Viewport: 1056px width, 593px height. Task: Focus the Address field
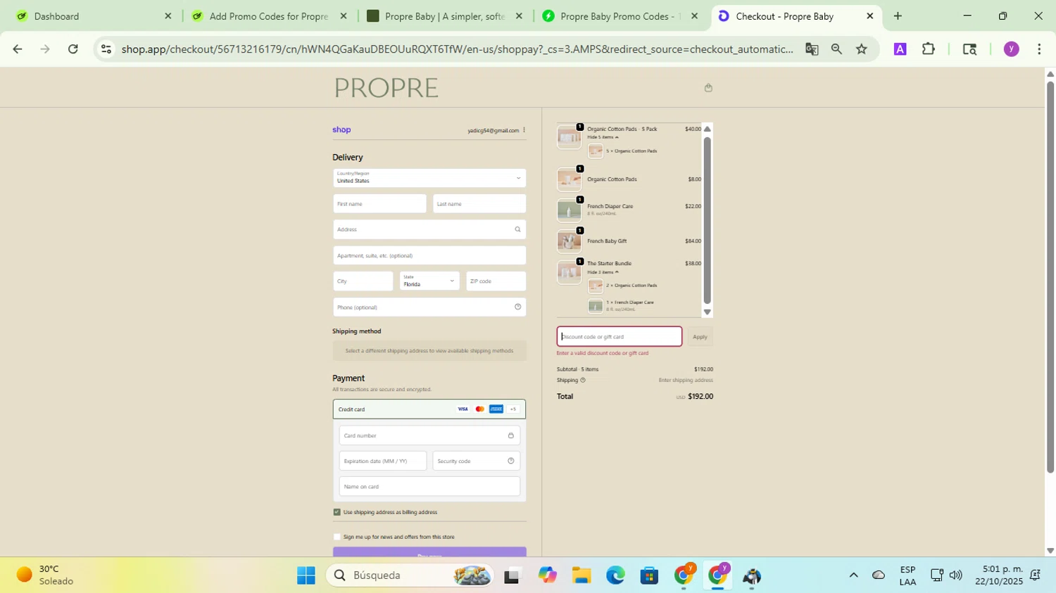pos(429,229)
